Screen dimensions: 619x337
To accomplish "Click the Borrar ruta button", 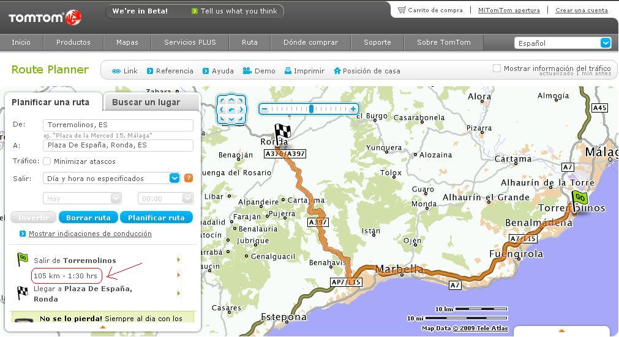I will click(88, 218).
